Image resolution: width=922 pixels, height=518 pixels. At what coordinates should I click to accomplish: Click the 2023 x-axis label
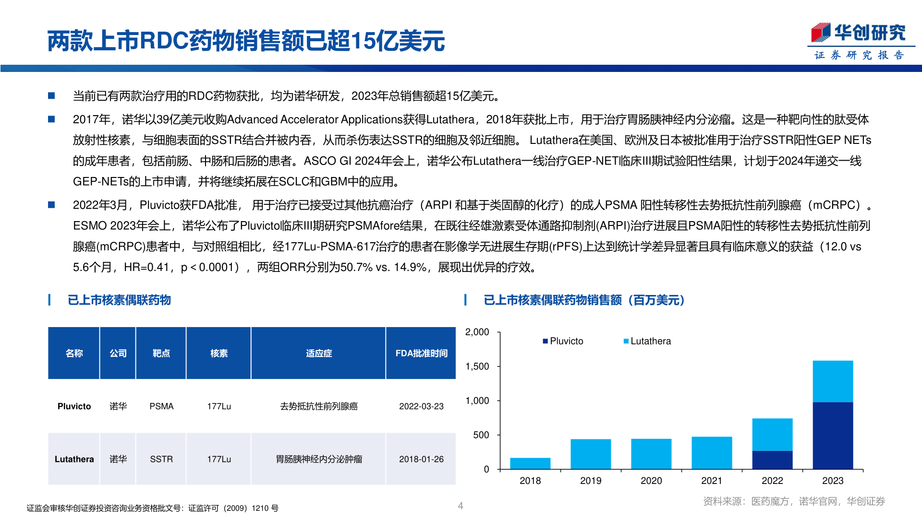point(833,481)
